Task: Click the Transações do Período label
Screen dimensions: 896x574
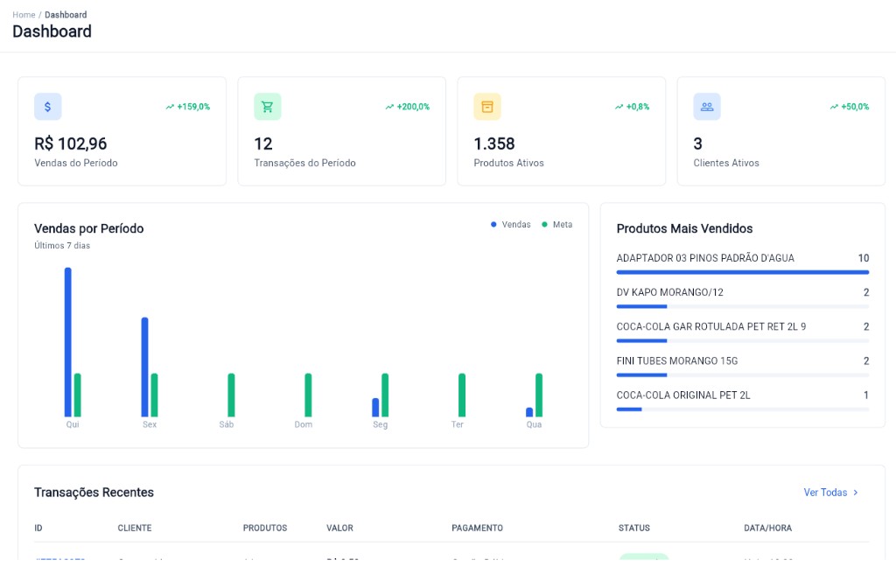Action: (x=305, y=163)
